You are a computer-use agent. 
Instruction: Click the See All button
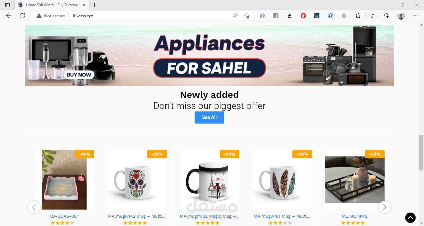click(209, 117)
